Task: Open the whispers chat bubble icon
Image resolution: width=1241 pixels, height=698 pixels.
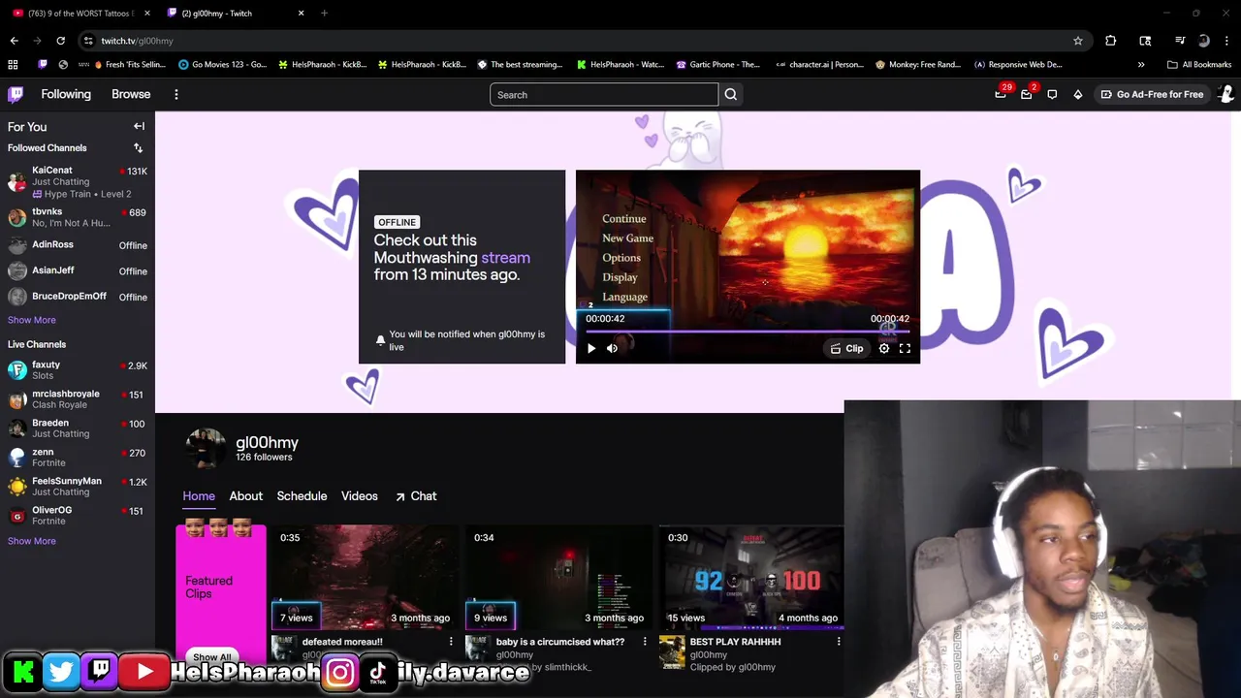Action: (x=1052, y=94)
